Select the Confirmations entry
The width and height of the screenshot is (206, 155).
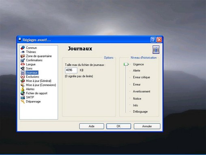pyautogui.click(x=34, y=60)
